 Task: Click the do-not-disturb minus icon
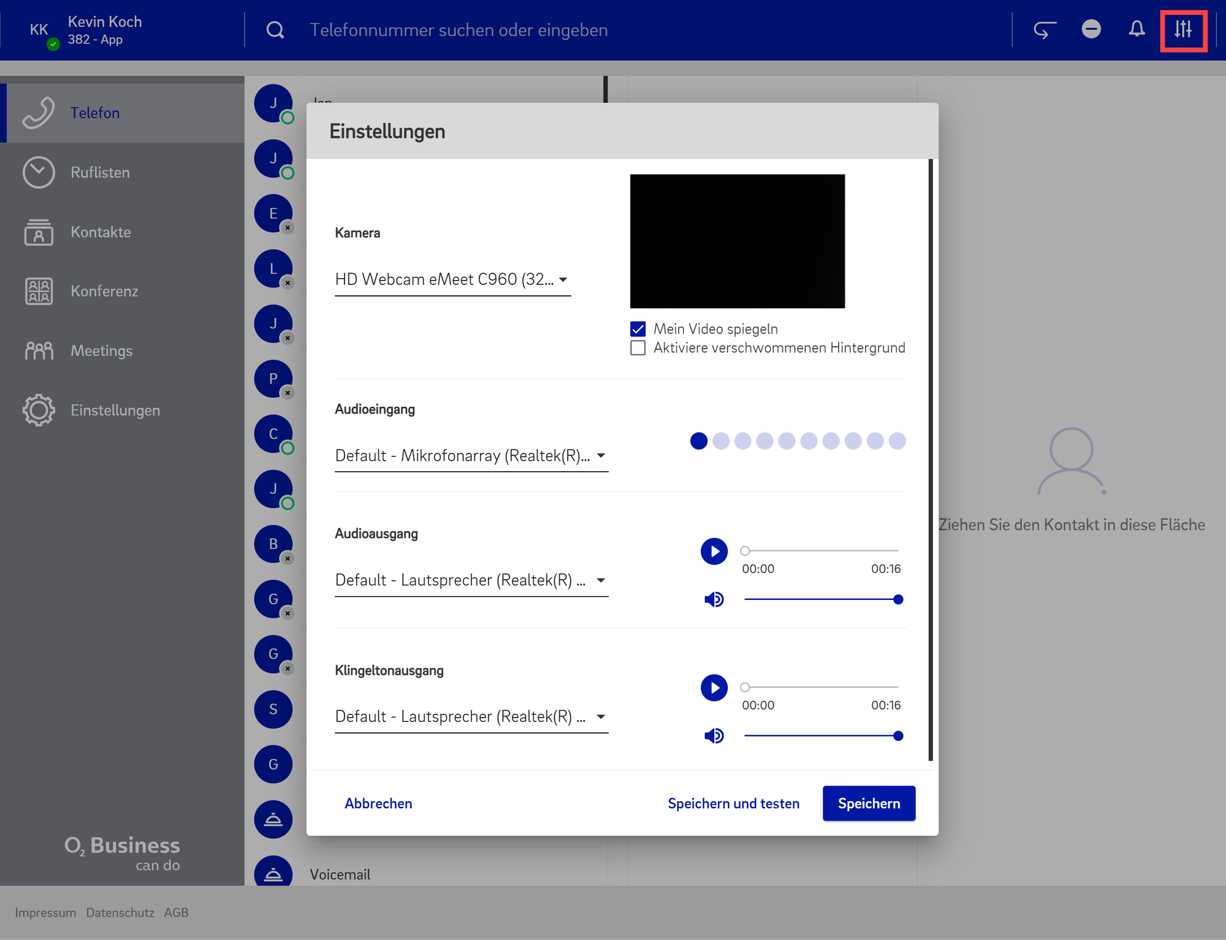(1091, 29)
